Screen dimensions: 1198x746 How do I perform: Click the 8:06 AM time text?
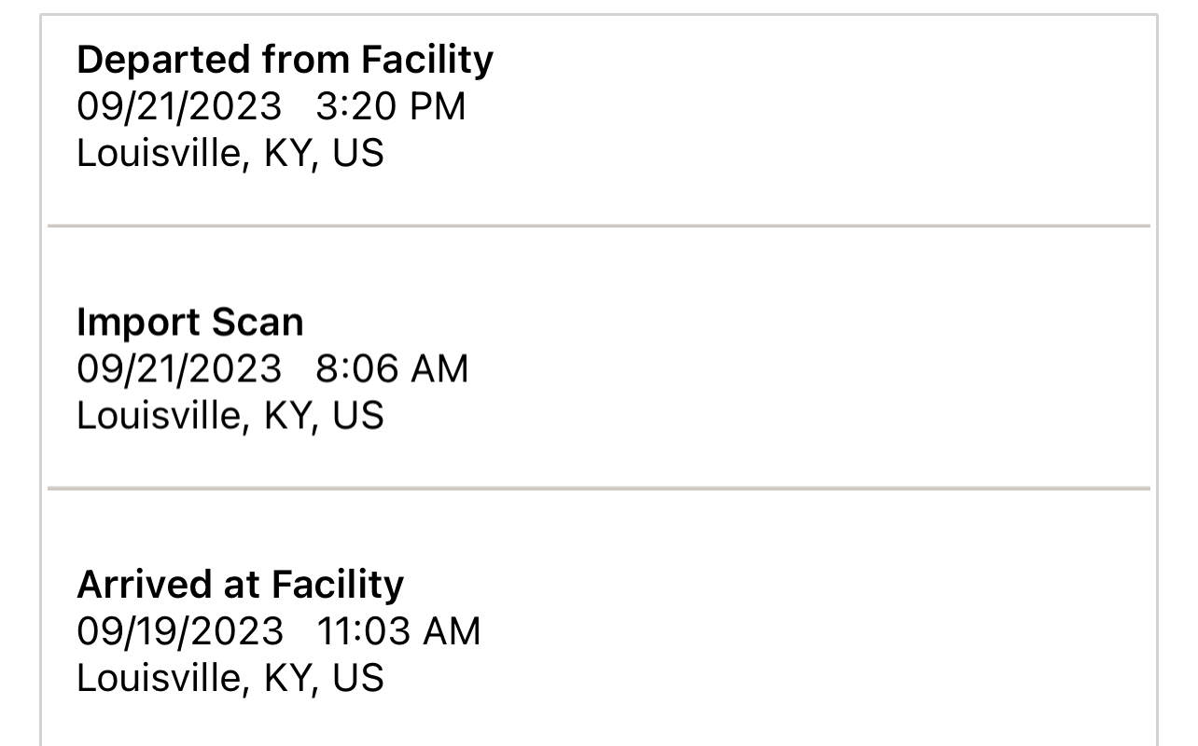[392, 369]
